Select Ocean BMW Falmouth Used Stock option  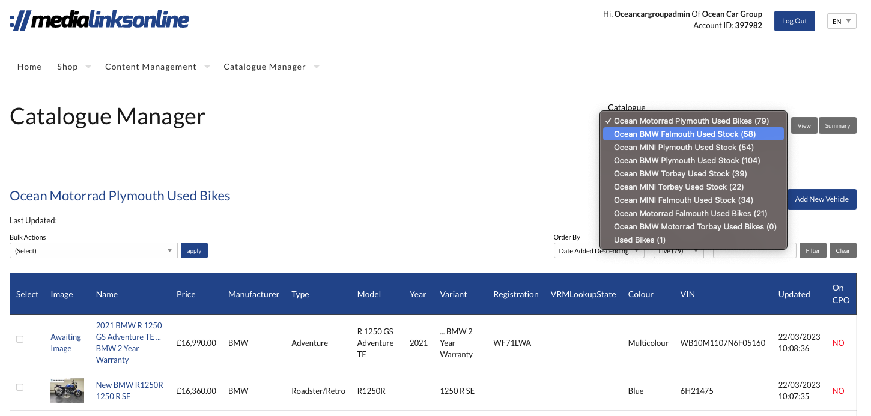pyautogui.click(x=685, y=134)
